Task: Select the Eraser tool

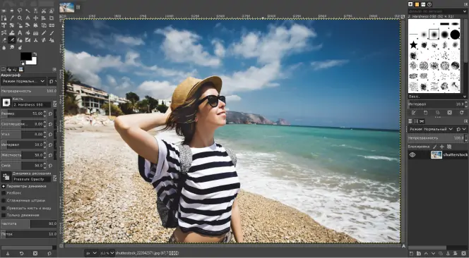Action: [x=4, y=40]
